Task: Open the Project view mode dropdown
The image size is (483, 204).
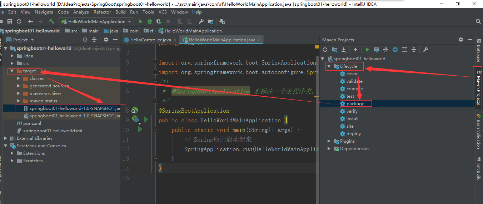Action: click(x=32, y=40)
